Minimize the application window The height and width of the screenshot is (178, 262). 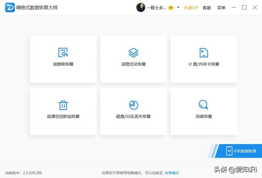tap(234, 7)
